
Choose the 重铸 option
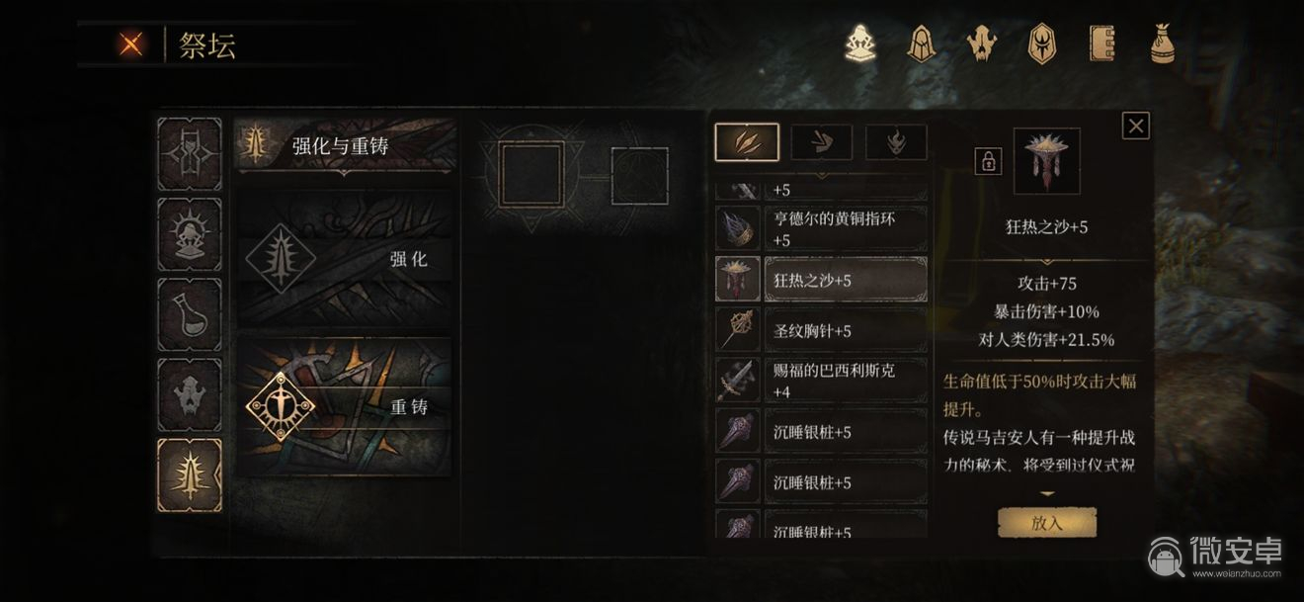pyautogui.click(x=346, y=406)
